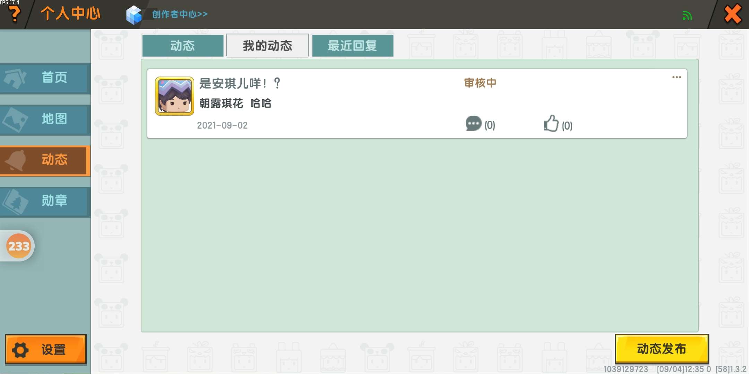Click the green network signal icon
The image size is (749, 374).
(x=687, y=16)
